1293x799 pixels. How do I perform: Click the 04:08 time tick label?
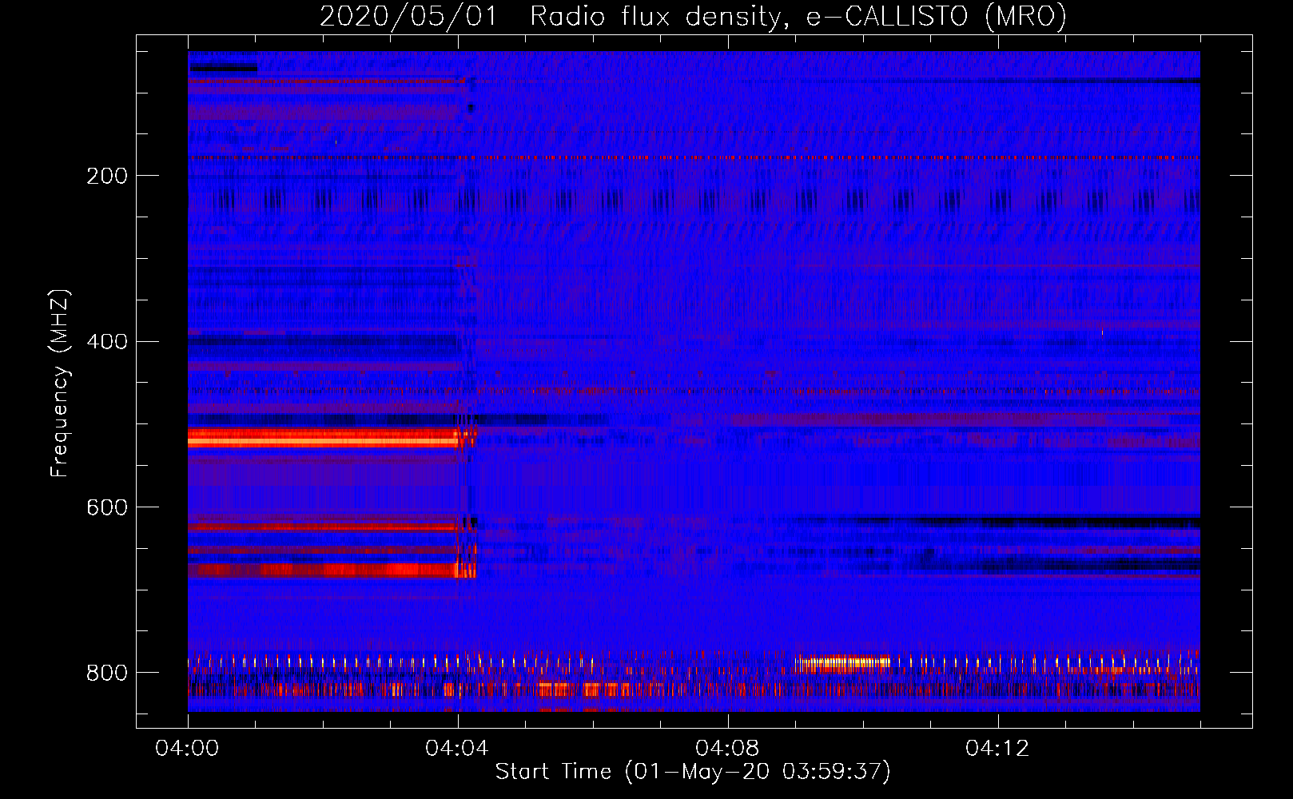[x=727, y=749]
